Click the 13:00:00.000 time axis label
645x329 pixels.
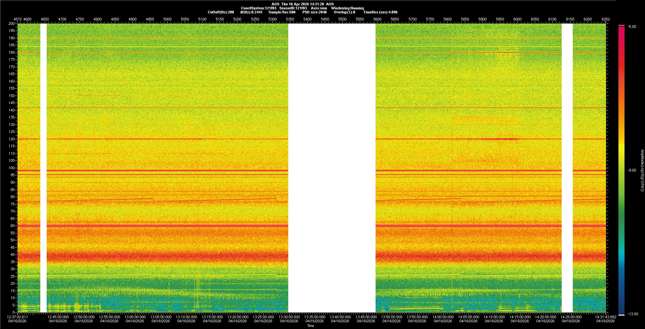(135, 317)
